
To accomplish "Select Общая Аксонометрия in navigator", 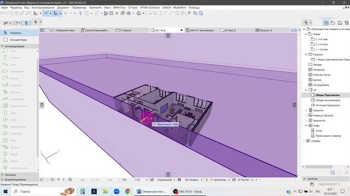I will [328, 100].
